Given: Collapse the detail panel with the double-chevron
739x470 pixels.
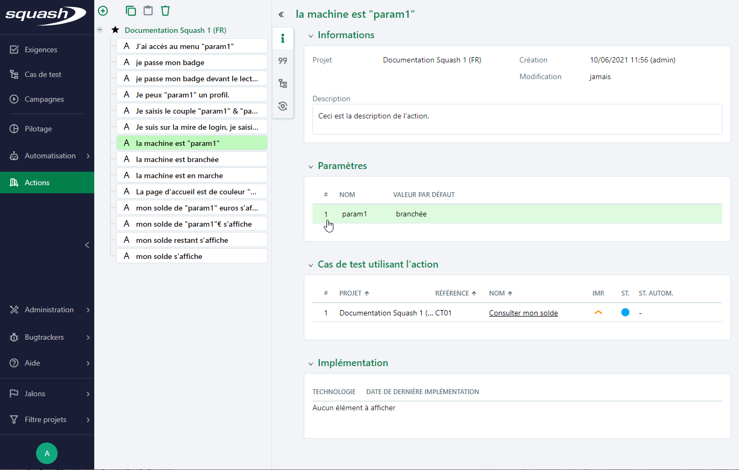Looking at the screenshot, I should pyautogui.click(x=281, y=15).
